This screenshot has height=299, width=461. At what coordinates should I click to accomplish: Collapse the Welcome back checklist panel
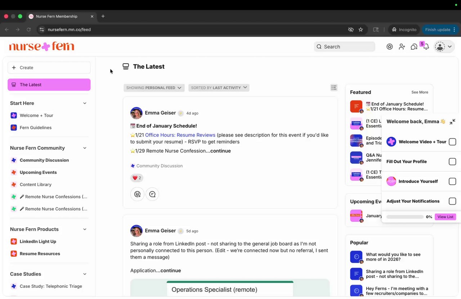pyautogui.click(x=452, y=122)
